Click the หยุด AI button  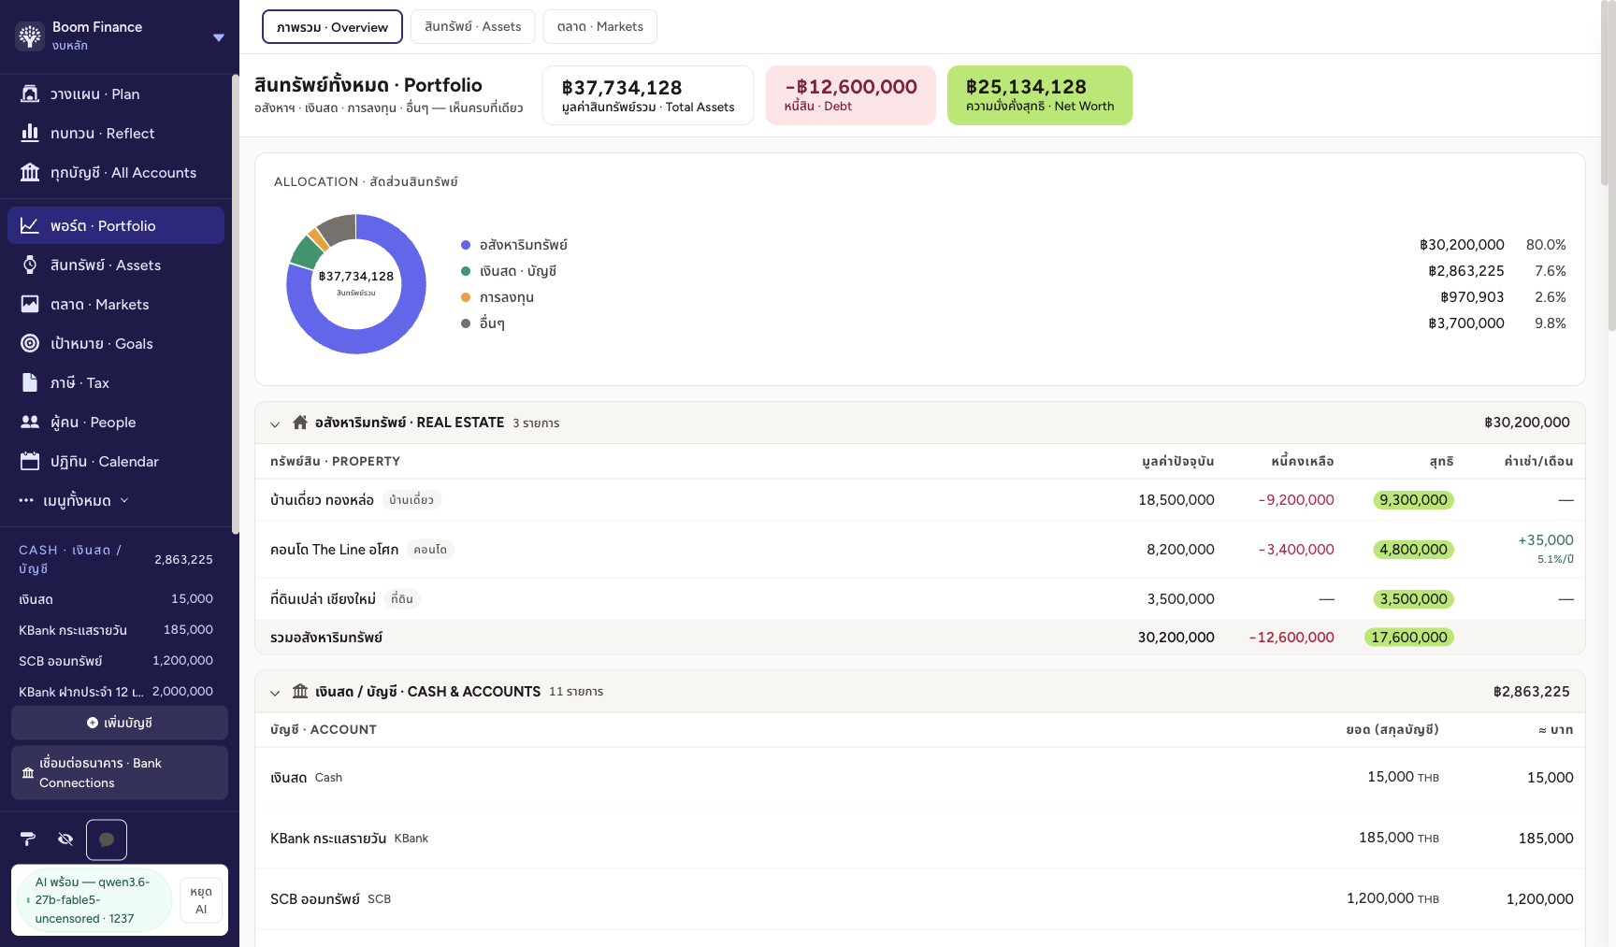[x=201, y=900]
